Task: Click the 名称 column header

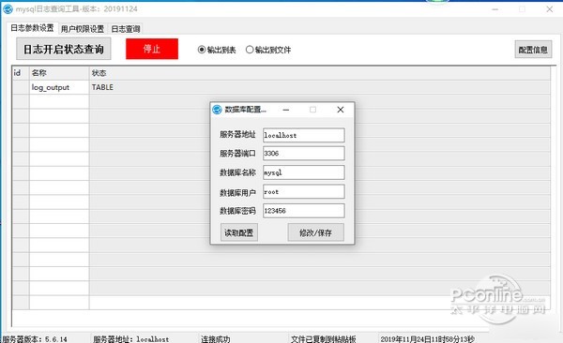Action: click(x=59, y=73)
